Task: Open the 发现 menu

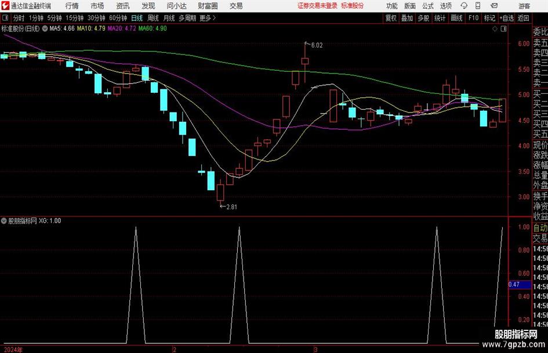Action: click(x=148, y=6)
